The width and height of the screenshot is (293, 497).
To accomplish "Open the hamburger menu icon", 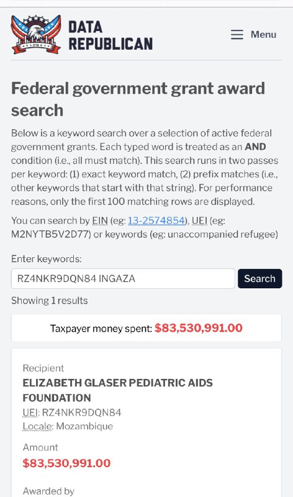I will click(x=237, y=34).
